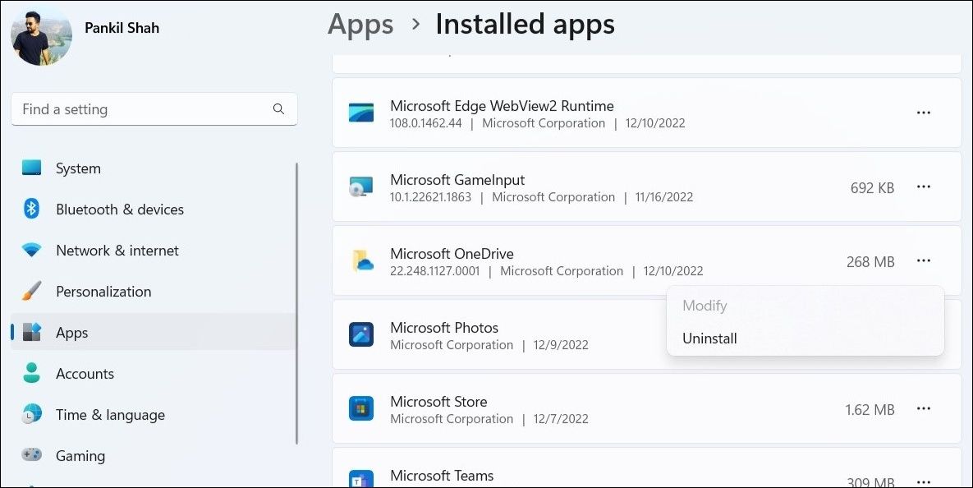Screen dimensions: 973x488
Task: Click the Network & internet globe icon
Action: pyautogui.click(x=30, y=250)
